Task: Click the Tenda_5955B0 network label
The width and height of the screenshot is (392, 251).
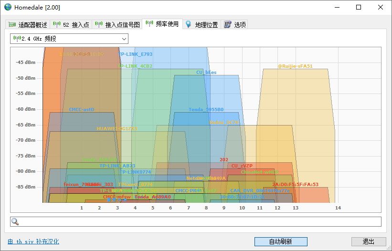Action: pos(206,110)
